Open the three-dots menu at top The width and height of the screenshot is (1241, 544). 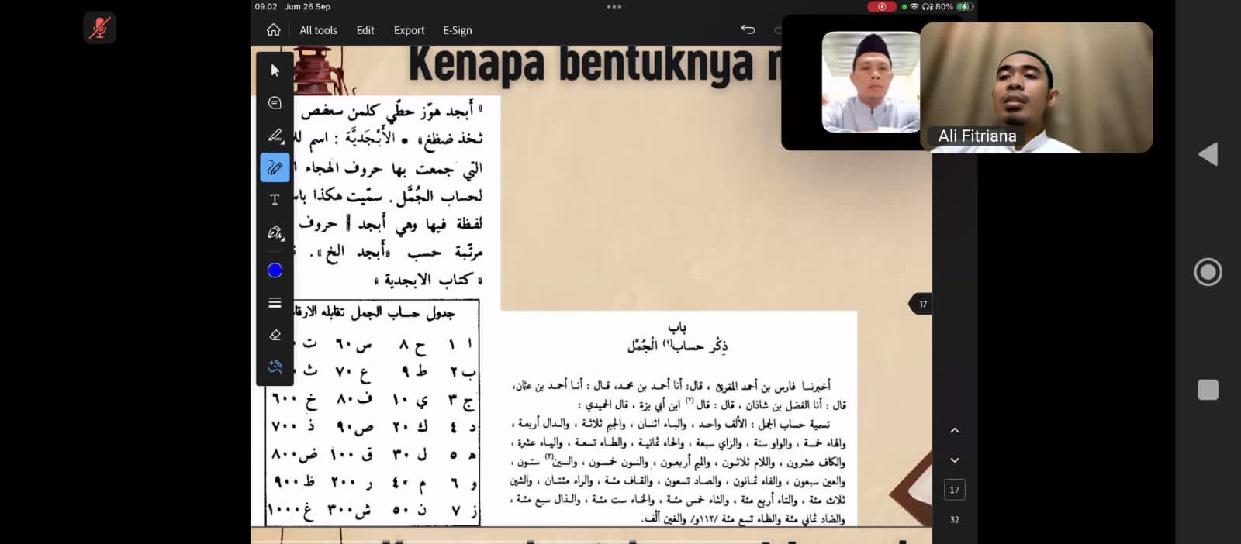pyautogui.click(x=614, y=7)
